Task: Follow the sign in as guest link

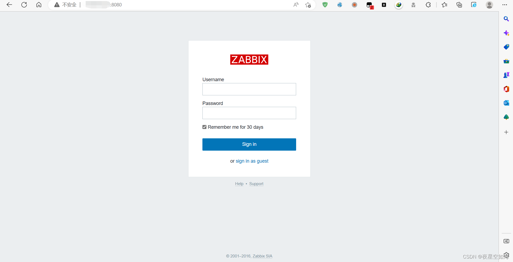Action: 252,161
